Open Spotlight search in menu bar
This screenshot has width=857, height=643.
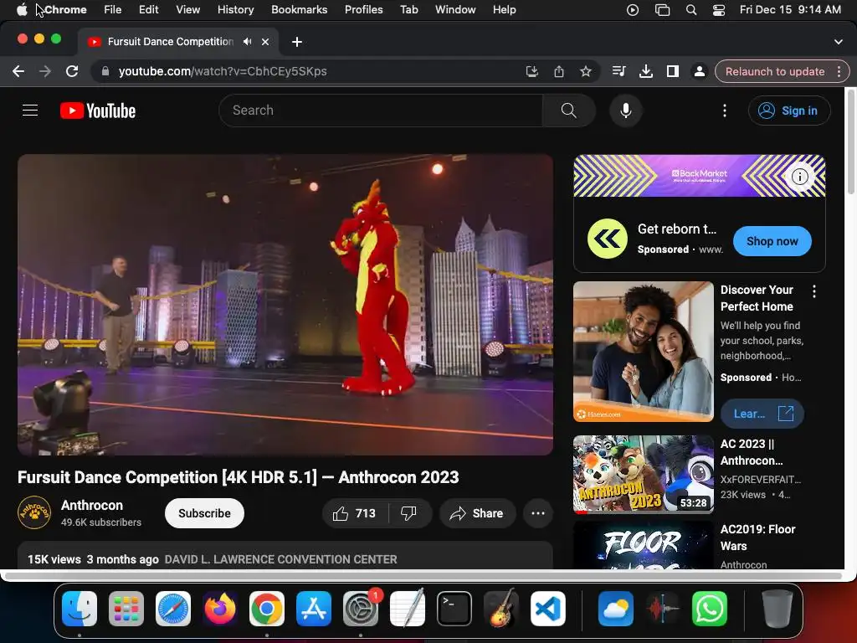click(x=691, y=9)
